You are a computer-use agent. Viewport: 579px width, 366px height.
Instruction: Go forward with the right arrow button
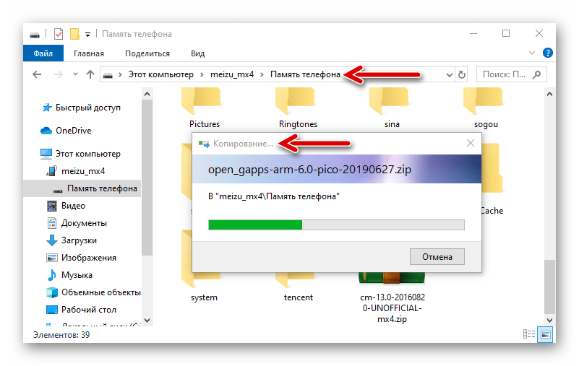58,74
